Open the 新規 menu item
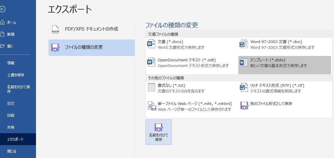 18,34
